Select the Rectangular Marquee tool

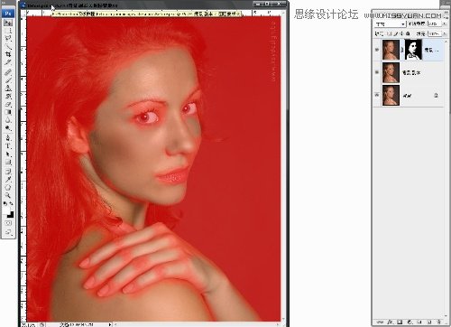pyautogui.click(x=8, y=31)
